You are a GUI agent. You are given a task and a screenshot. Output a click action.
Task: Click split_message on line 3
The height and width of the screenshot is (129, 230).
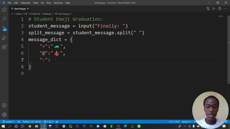[x=46, y=33]
